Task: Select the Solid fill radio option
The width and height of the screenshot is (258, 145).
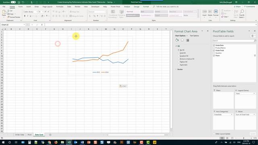Action: (x=179, y=53)
